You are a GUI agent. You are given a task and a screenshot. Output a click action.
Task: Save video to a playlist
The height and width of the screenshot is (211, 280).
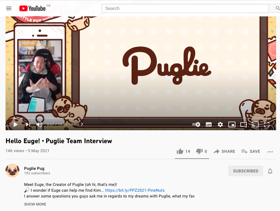coord(251,151)
